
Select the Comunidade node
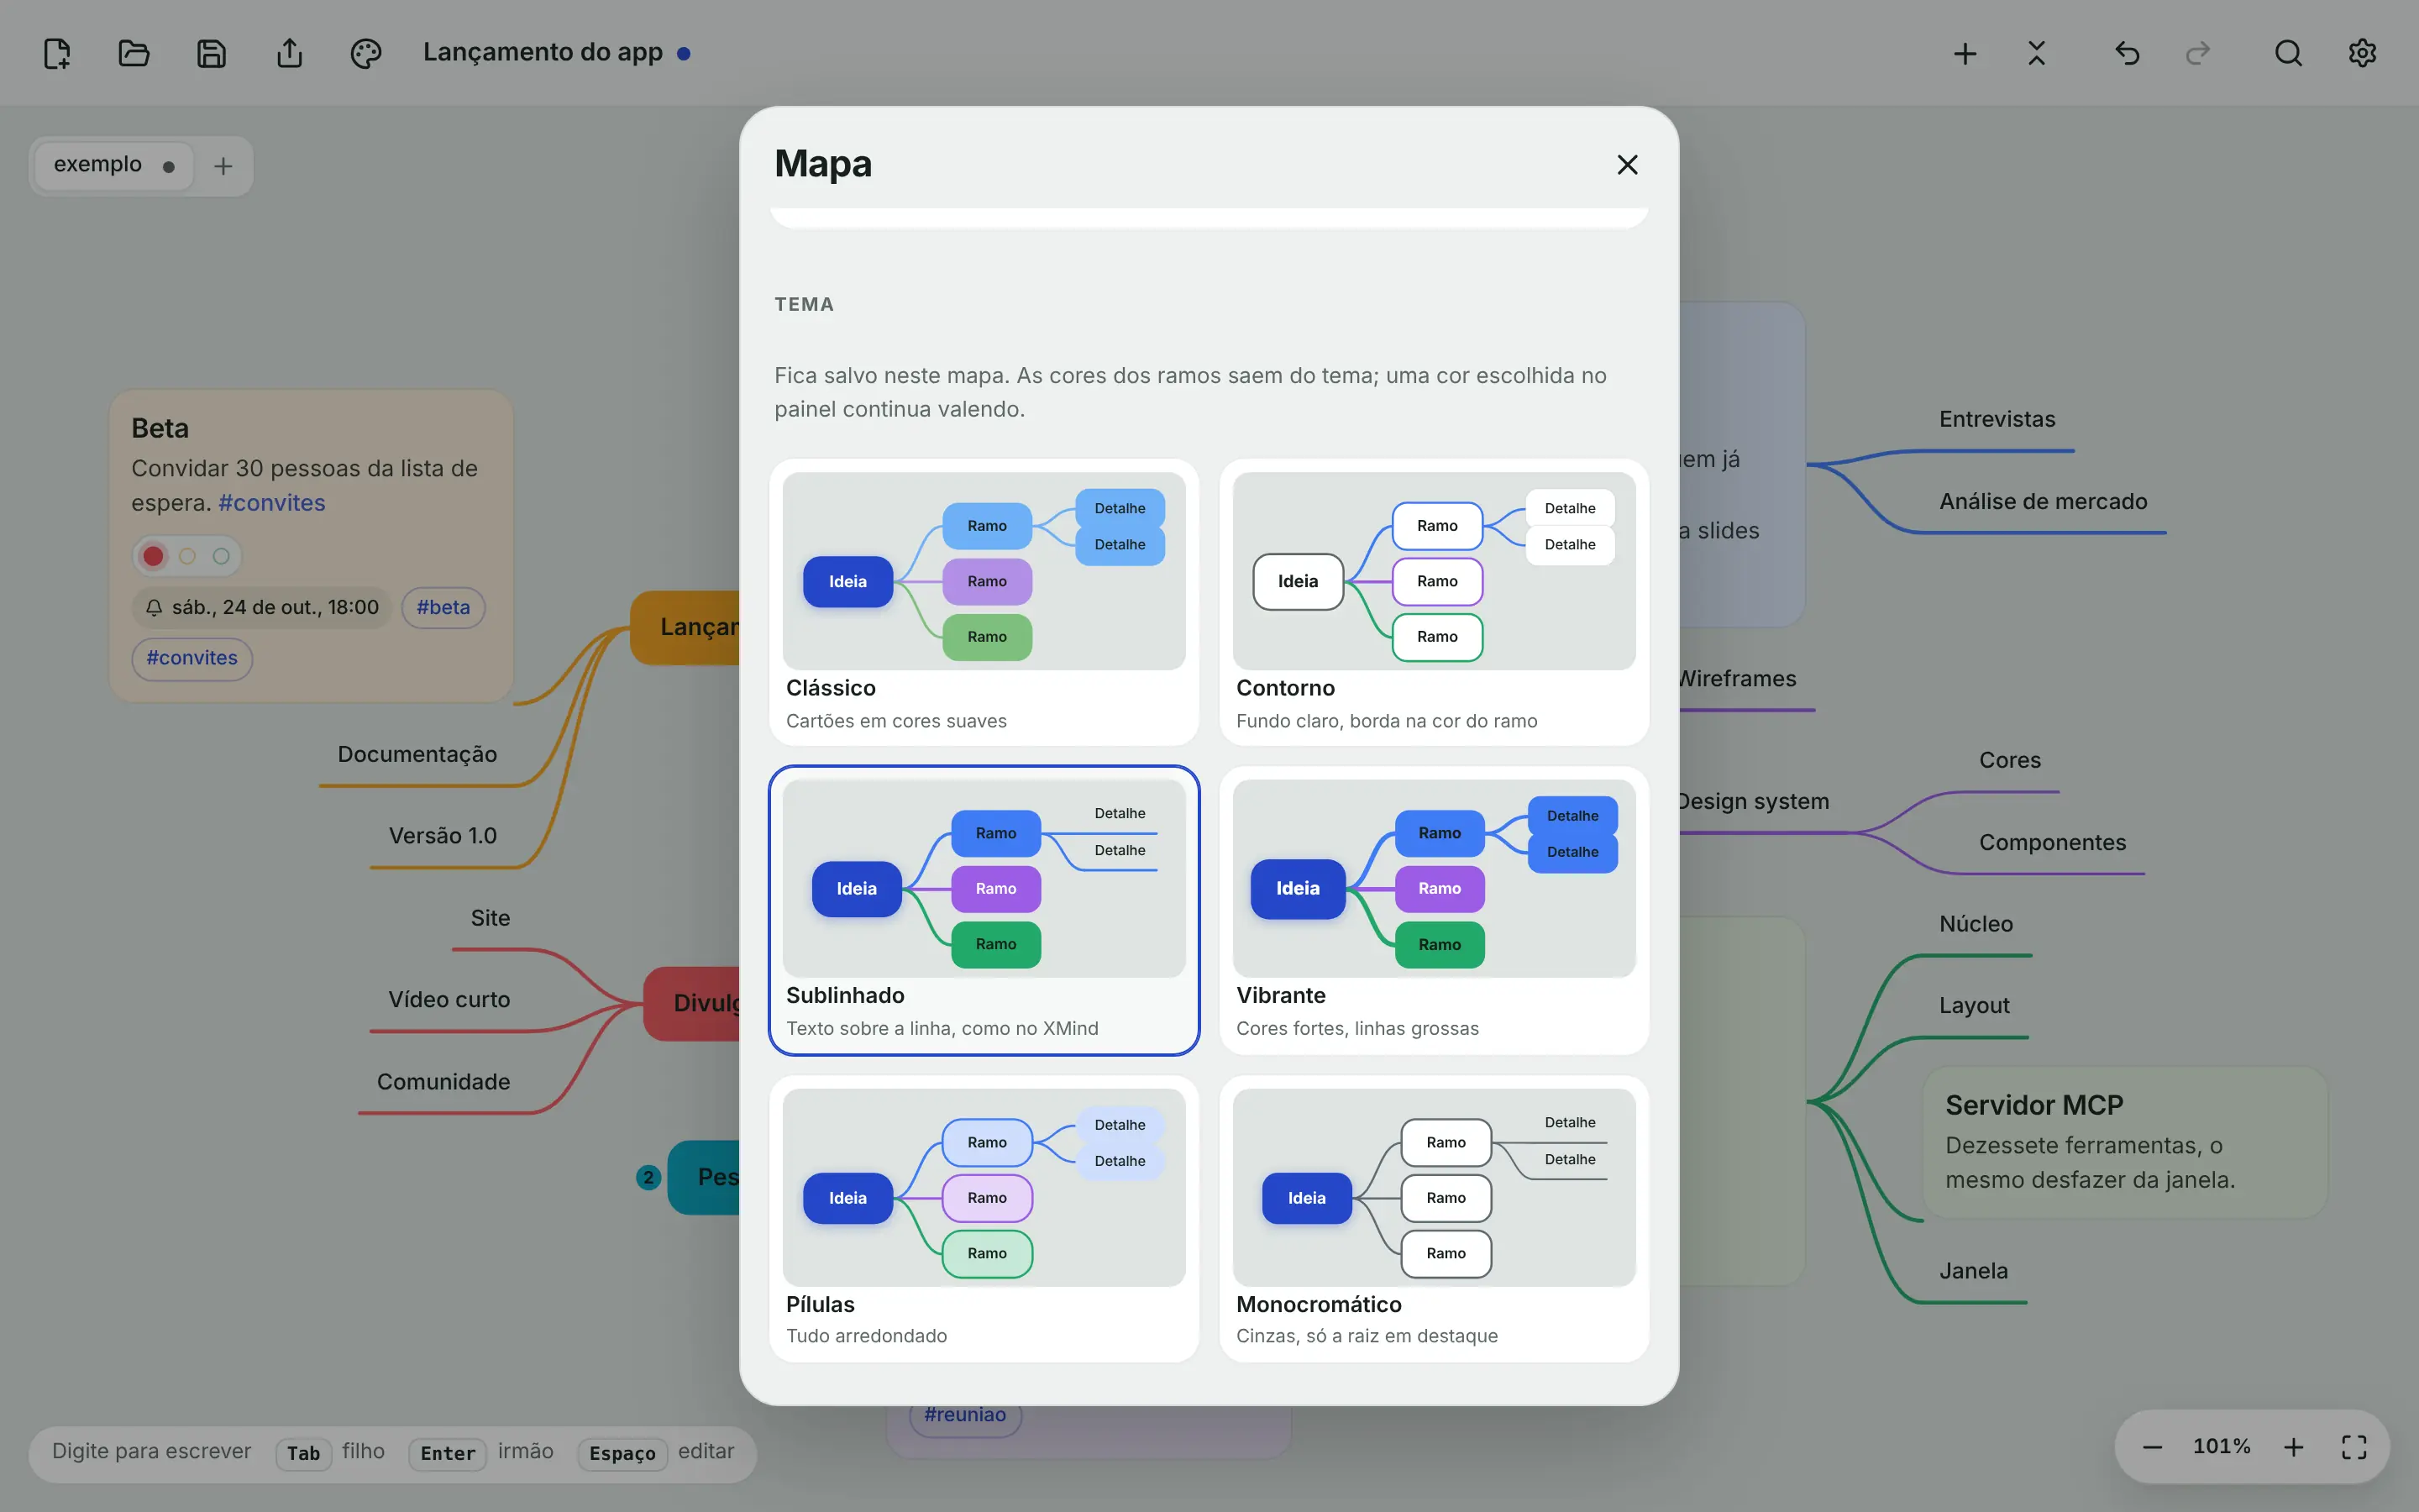click(443, 1082)
